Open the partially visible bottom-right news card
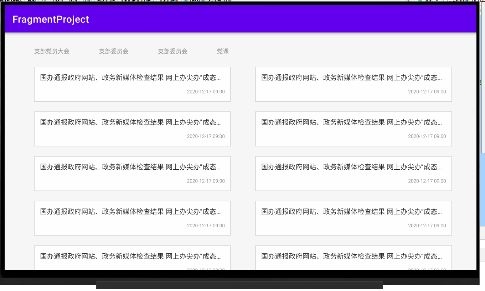Viewport: 485px width, 291px height. [x=354, y=258]
